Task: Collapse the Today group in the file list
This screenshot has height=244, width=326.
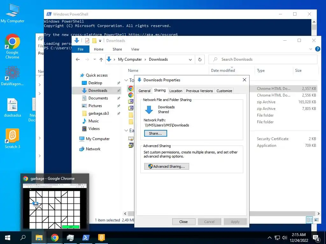Action: pyautogui.click(x=126, y=80)
